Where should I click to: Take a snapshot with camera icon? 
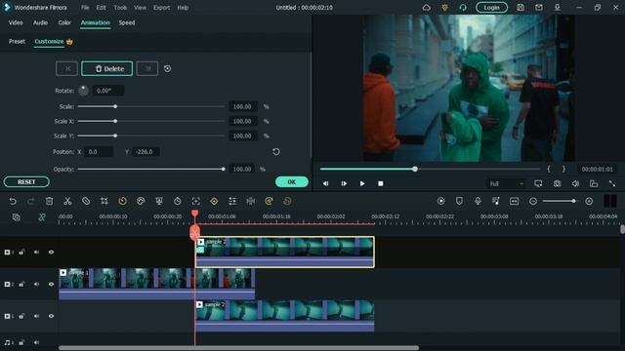tap(557, 183)
